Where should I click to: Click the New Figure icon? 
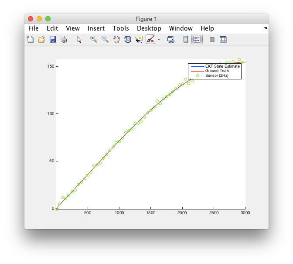[x=30, y=39]
